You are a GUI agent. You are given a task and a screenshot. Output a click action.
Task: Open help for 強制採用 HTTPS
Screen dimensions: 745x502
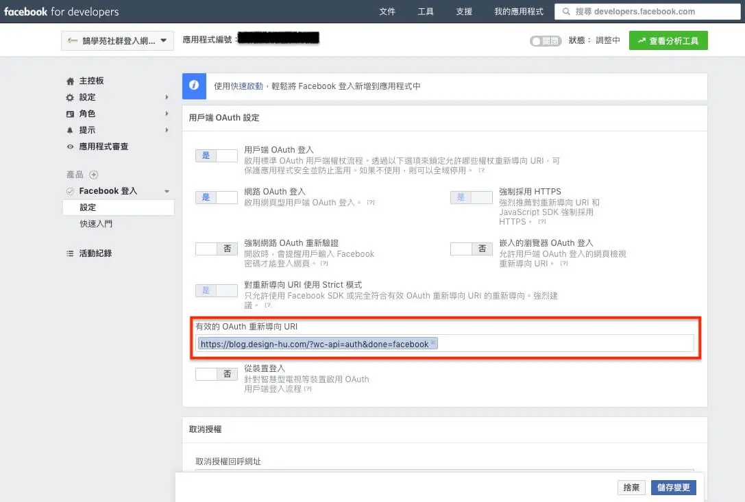tap(541, 222)
